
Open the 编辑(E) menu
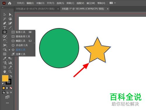[x=30, y=3]
